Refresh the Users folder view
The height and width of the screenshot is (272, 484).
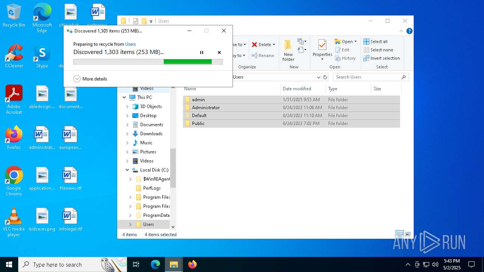pyautogui.click(x=325, y=77)
